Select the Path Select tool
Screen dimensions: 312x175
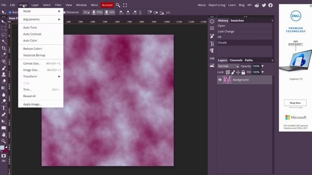click(3, 121)
